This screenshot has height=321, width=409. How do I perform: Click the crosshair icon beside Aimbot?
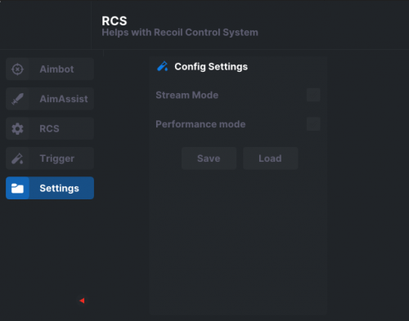coord(17,69)
